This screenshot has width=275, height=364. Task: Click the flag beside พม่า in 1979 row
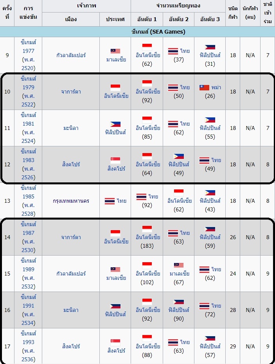click(x=205, y=88)
